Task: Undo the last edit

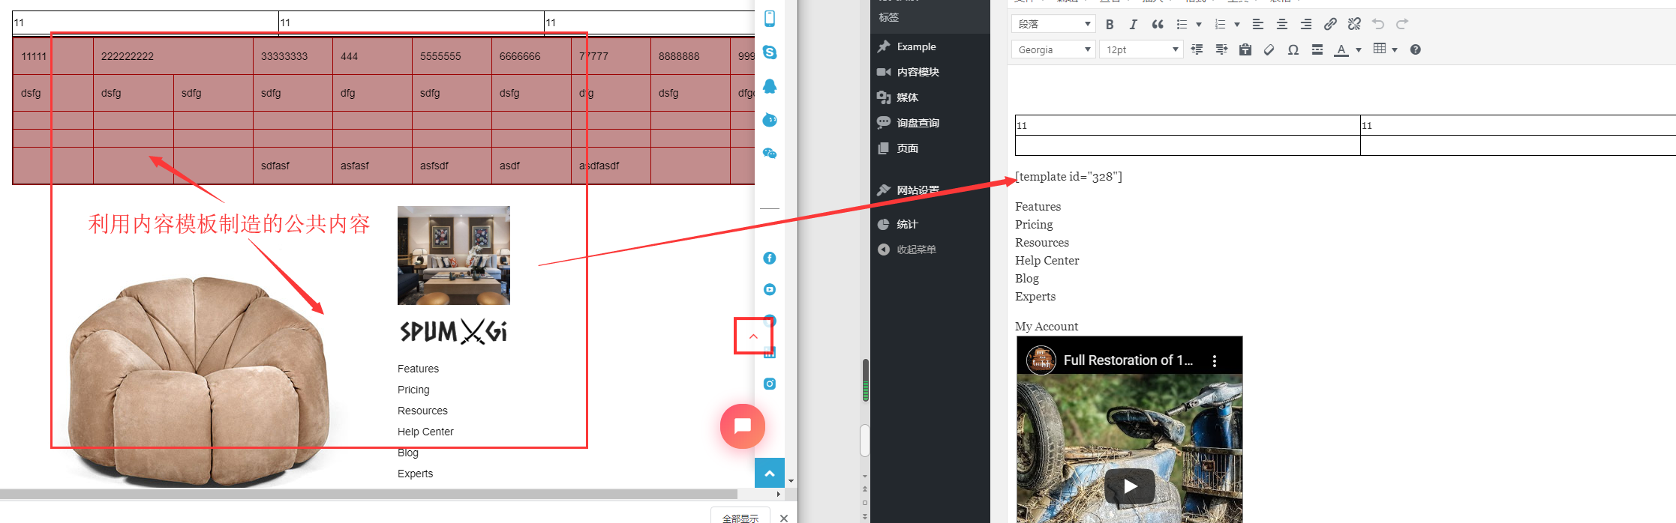Action: point(1378,24)
